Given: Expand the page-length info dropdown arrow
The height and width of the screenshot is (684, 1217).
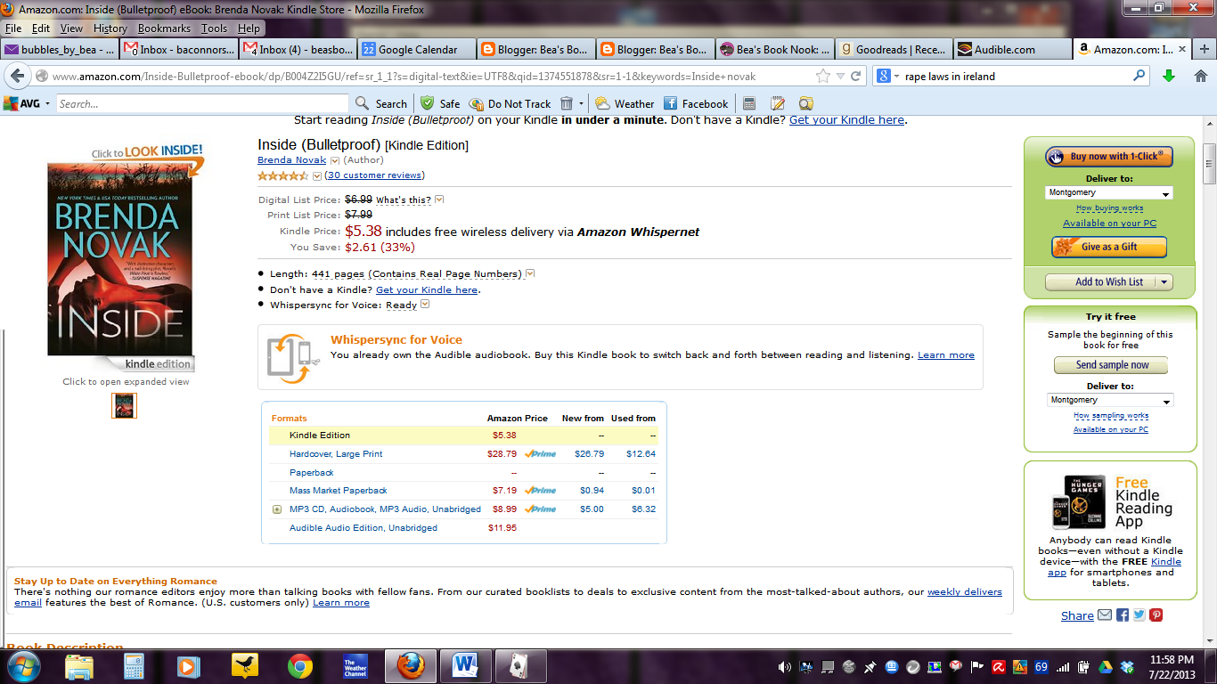Looking at the screenshot, I should coord(530,273).
